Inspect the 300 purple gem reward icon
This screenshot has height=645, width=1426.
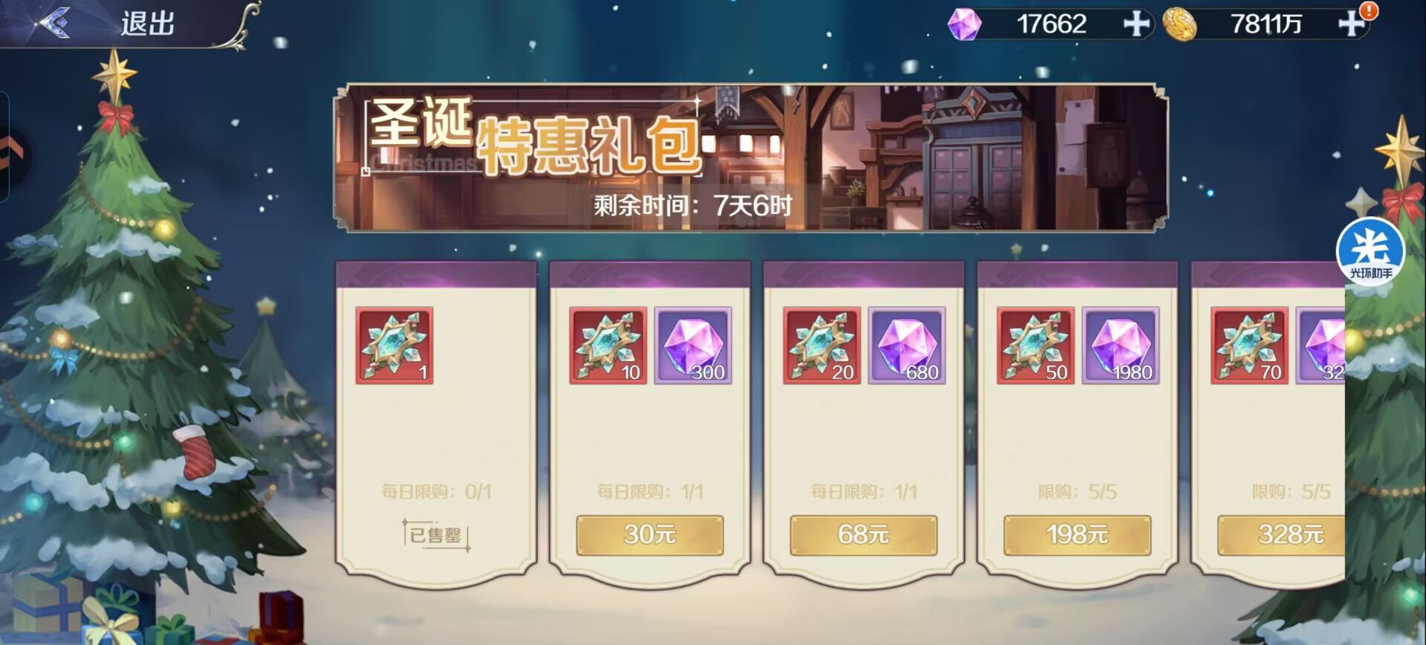coord(693,346)
